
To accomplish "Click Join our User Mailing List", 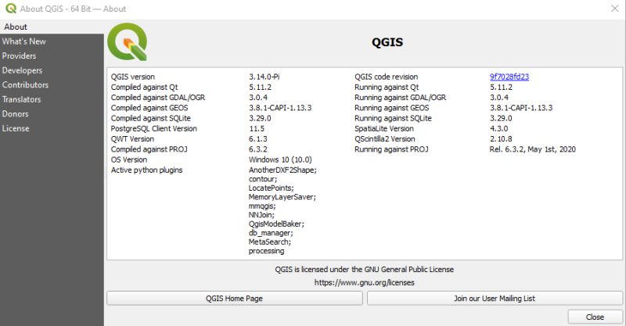I will (495, 298).
